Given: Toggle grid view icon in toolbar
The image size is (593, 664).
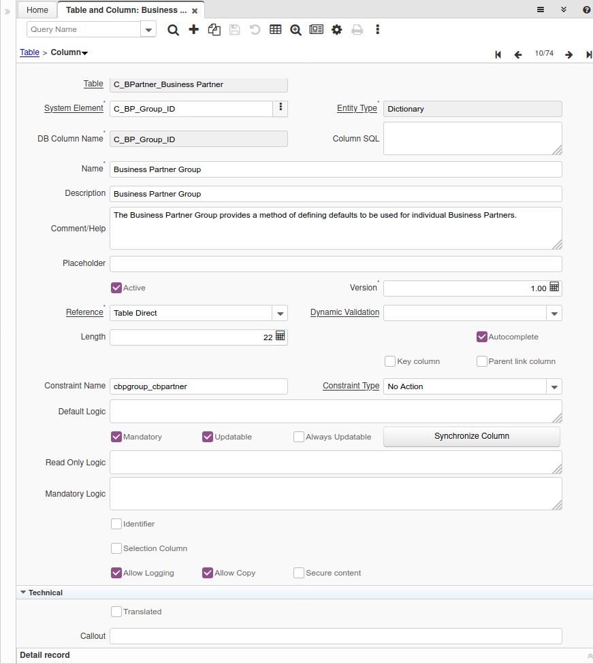Looking at the screenshot, I should click(x=276, y=30).
